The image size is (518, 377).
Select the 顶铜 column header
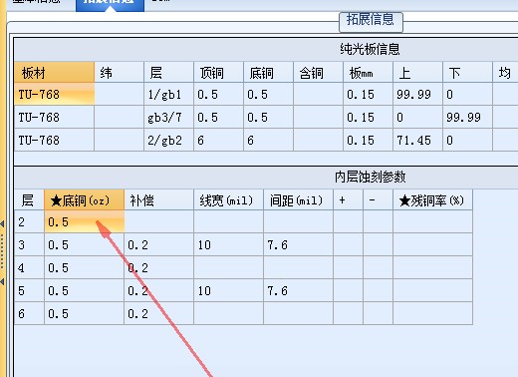click(218, 72)
